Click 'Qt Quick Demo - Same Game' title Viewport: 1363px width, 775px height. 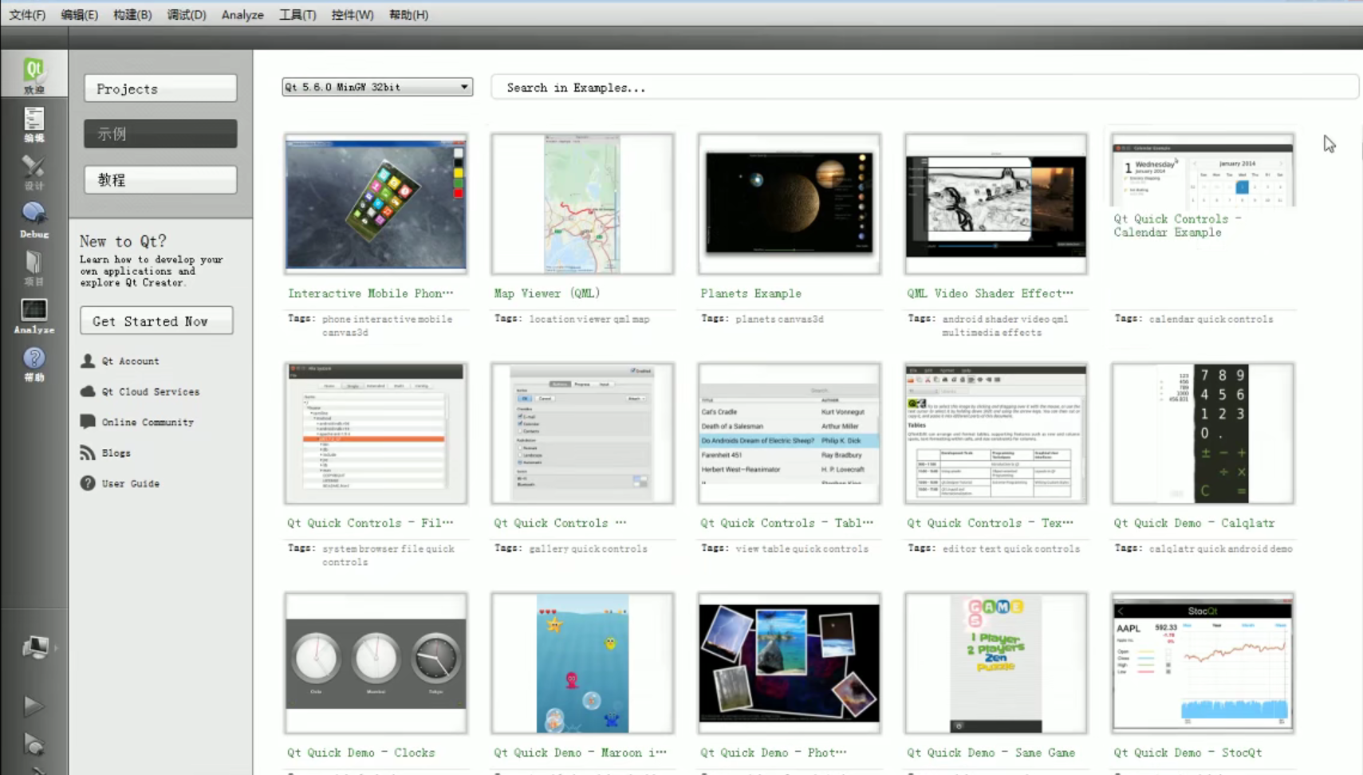pyautogui.click(x=991, y=753)
